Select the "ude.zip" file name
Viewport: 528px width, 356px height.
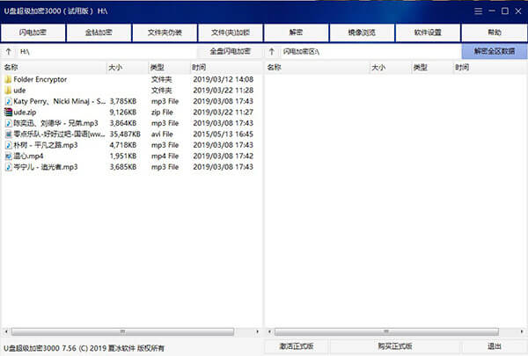pyautogui.click(x=25, y=112)
